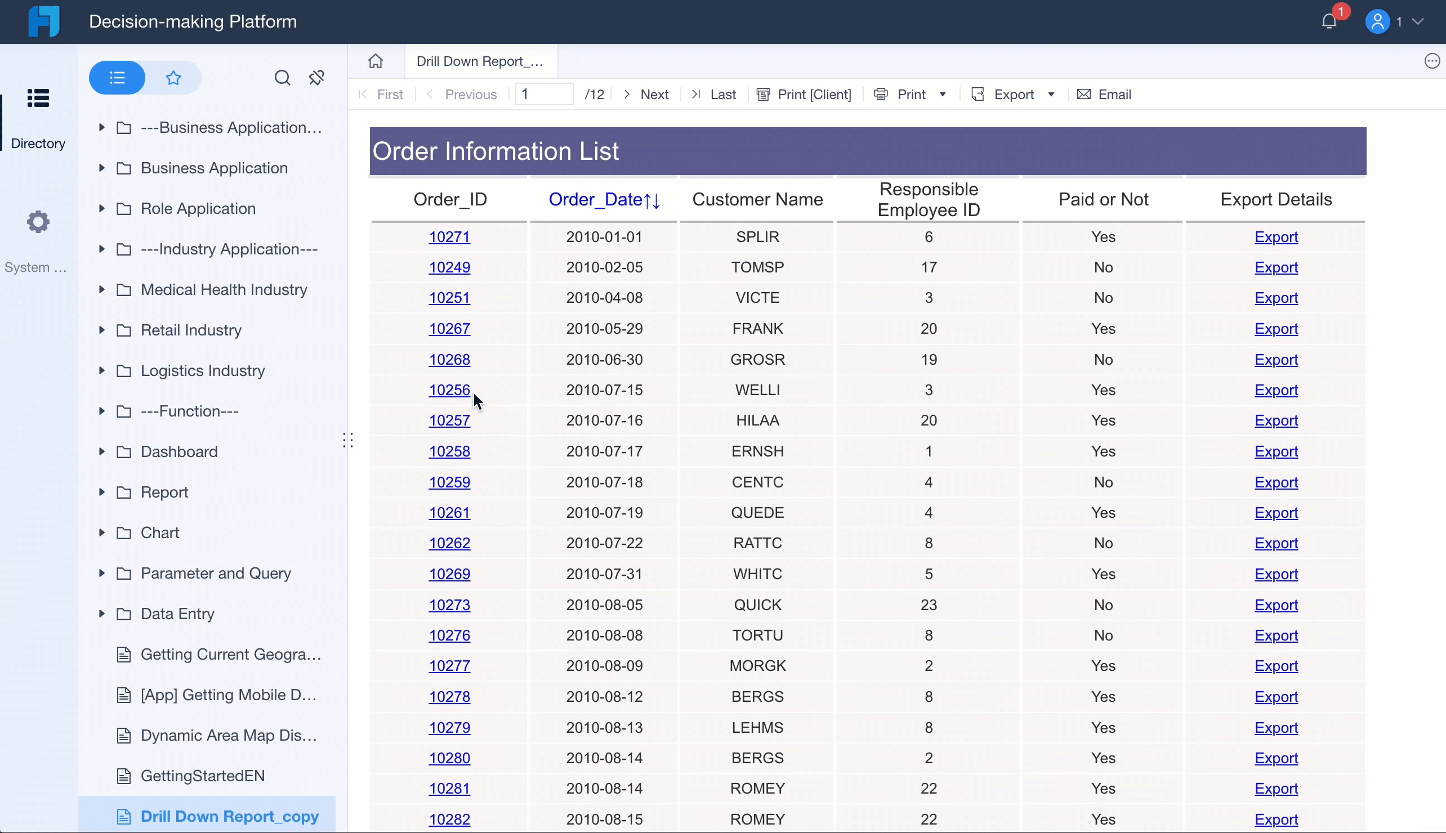The image size is (1446, 833).
Task: Go to Next page
Action: point(645,95)
